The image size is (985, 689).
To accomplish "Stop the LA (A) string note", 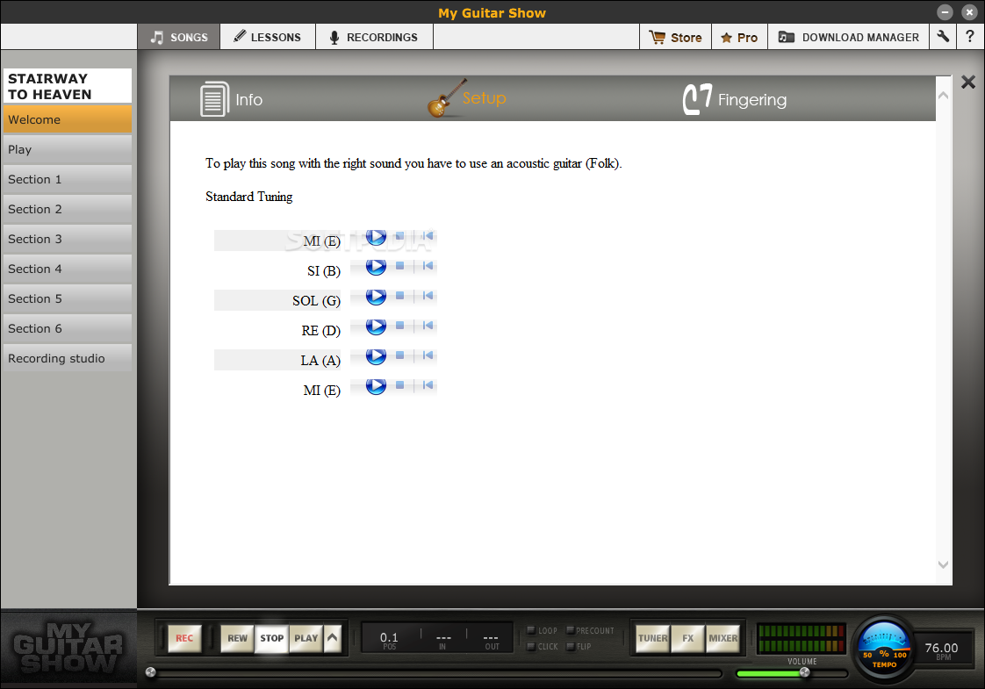I will pyautogui.click(x=399, y=355).
